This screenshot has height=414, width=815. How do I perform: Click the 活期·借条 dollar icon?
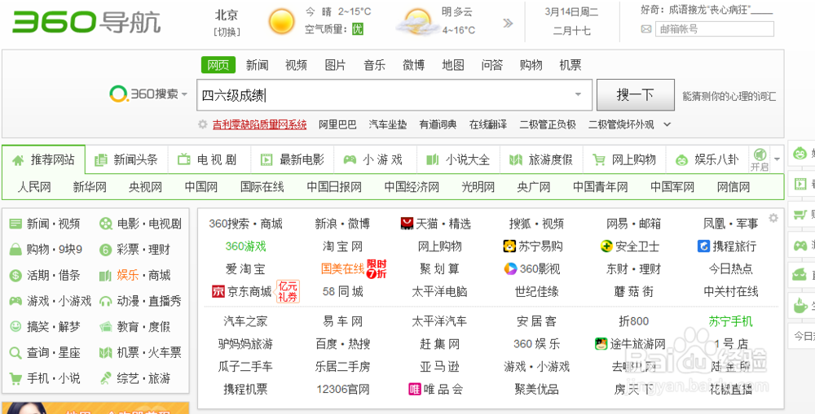(x=15, y=275)
